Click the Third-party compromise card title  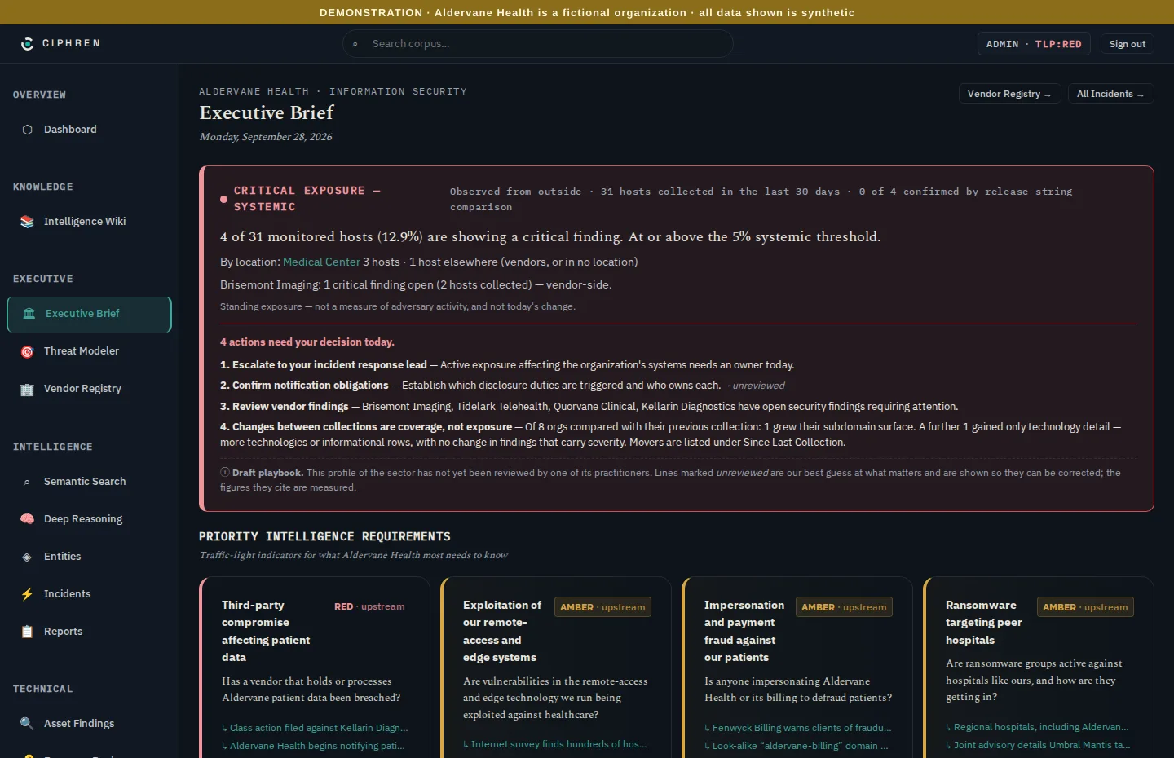click(266, 631)
